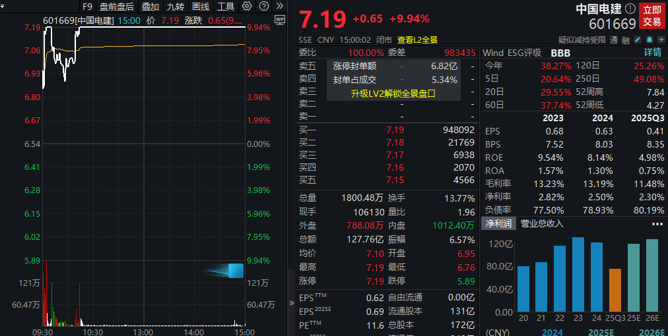
Task: Click the 总额 value 127.76亿
Action: pyautogui.click(x=365, y=239)
